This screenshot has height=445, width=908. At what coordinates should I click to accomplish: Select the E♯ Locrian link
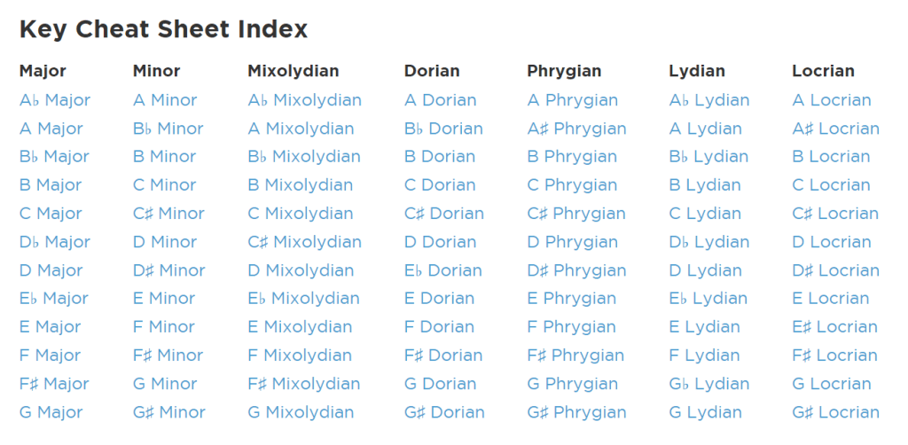(x=835, y=327)
